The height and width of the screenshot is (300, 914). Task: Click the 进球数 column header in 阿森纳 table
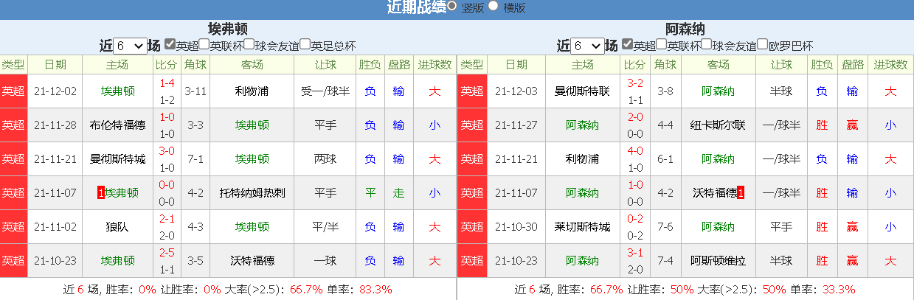890,65
